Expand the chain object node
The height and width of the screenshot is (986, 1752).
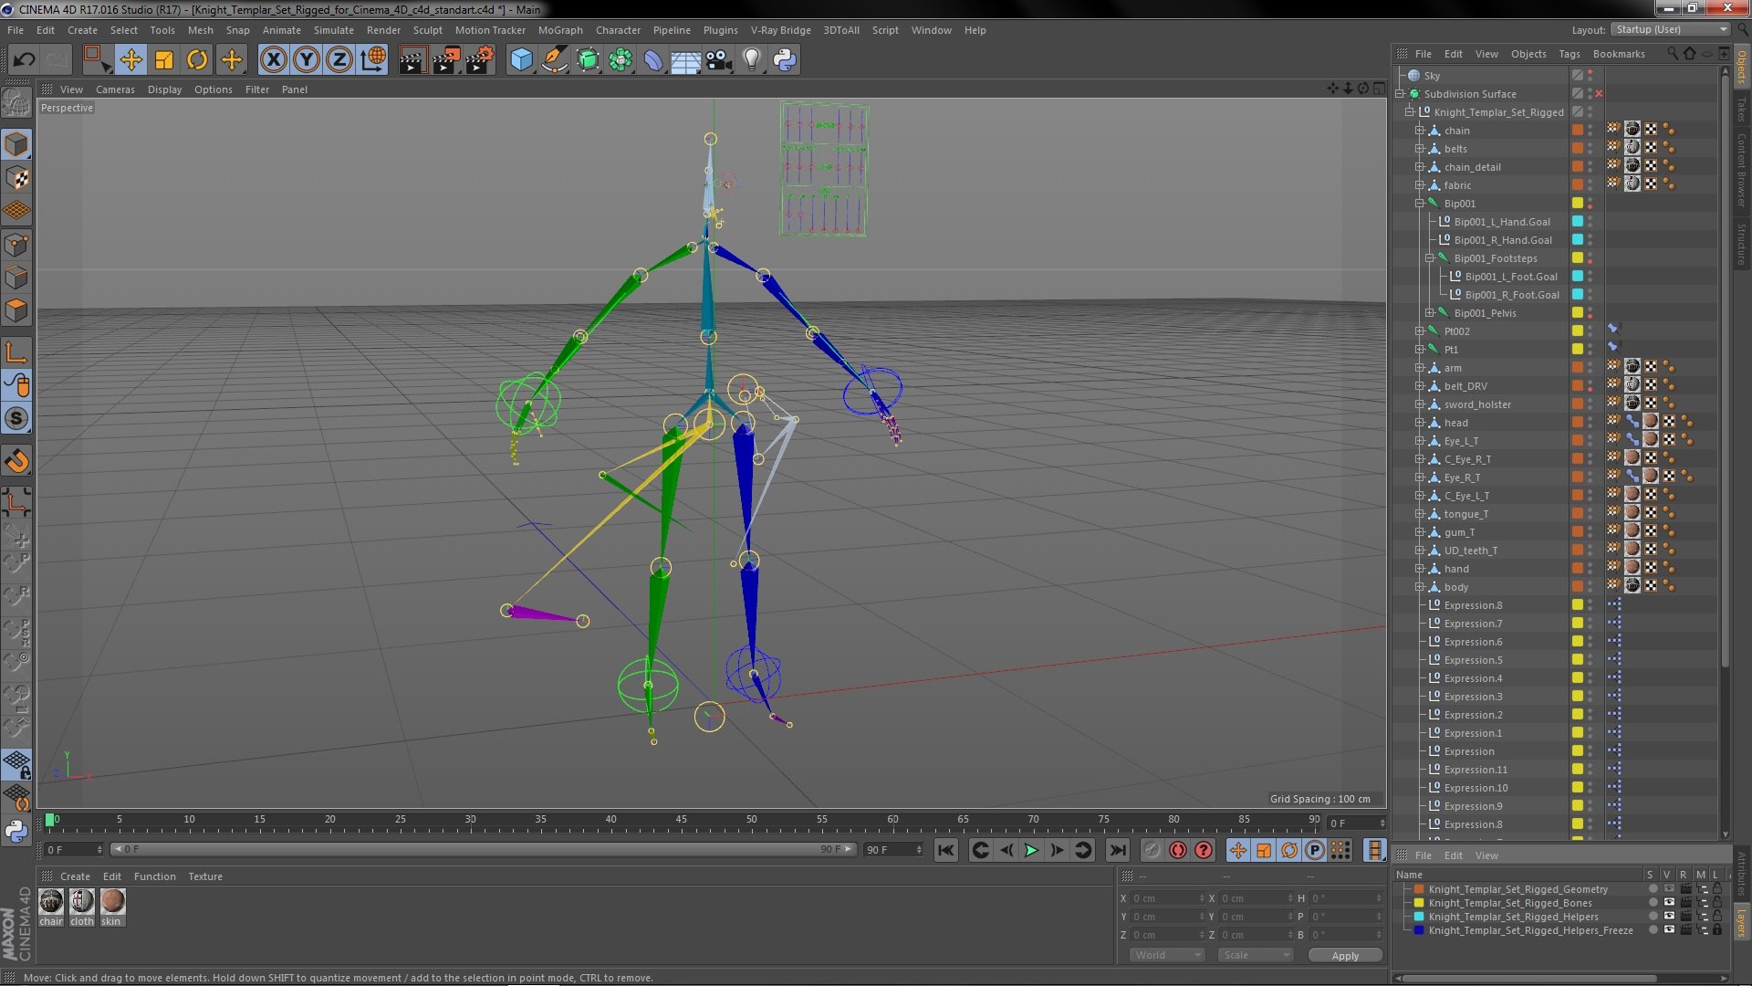1420,131
